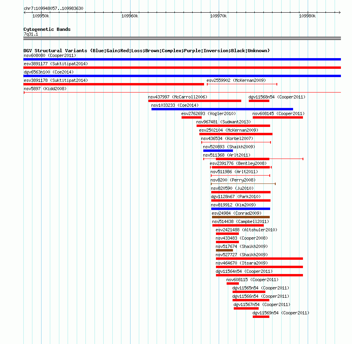This screenshot has height=344, width=352.
Task: Click nsv967481 (Sudmant2013) label
Action: [x=223, y=122]
